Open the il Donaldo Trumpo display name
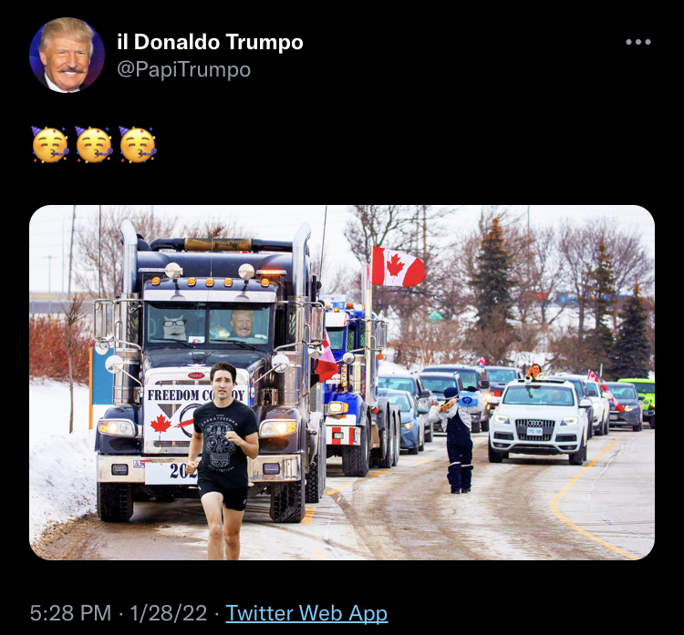Viewport: 684px width, 635px height. pos(210,42)
